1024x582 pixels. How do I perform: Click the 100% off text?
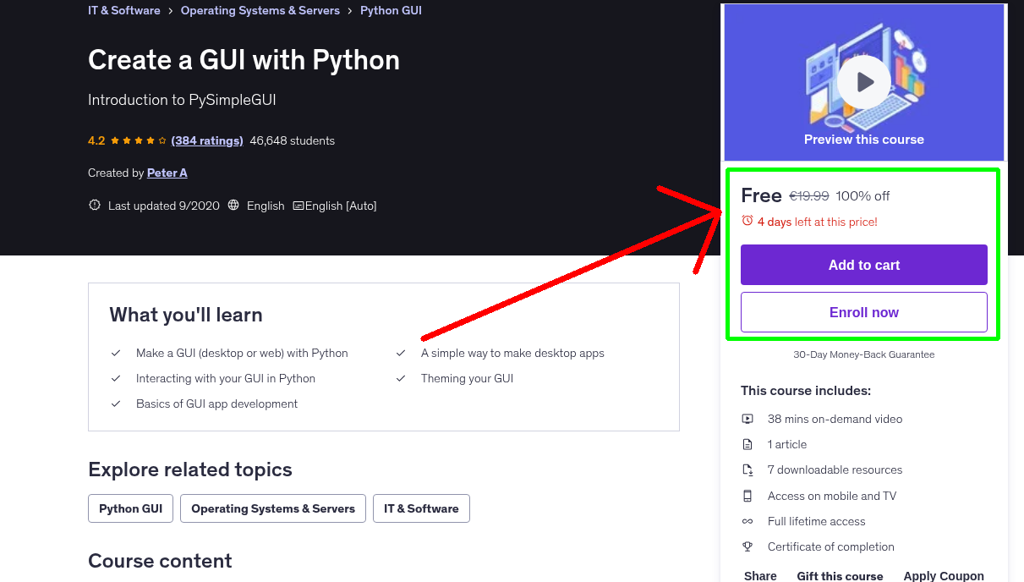click(x=862, y=195)
